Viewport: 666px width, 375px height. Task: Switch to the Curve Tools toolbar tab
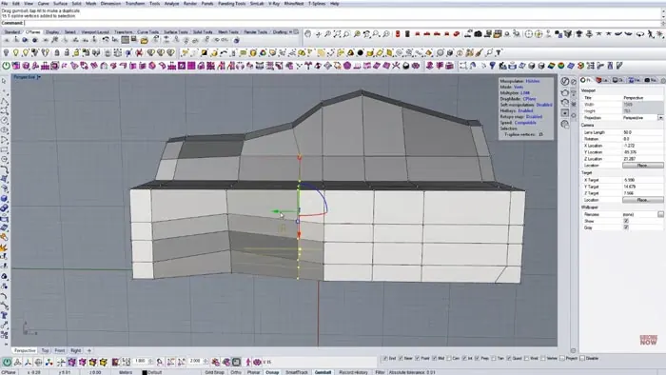[147, 31]
